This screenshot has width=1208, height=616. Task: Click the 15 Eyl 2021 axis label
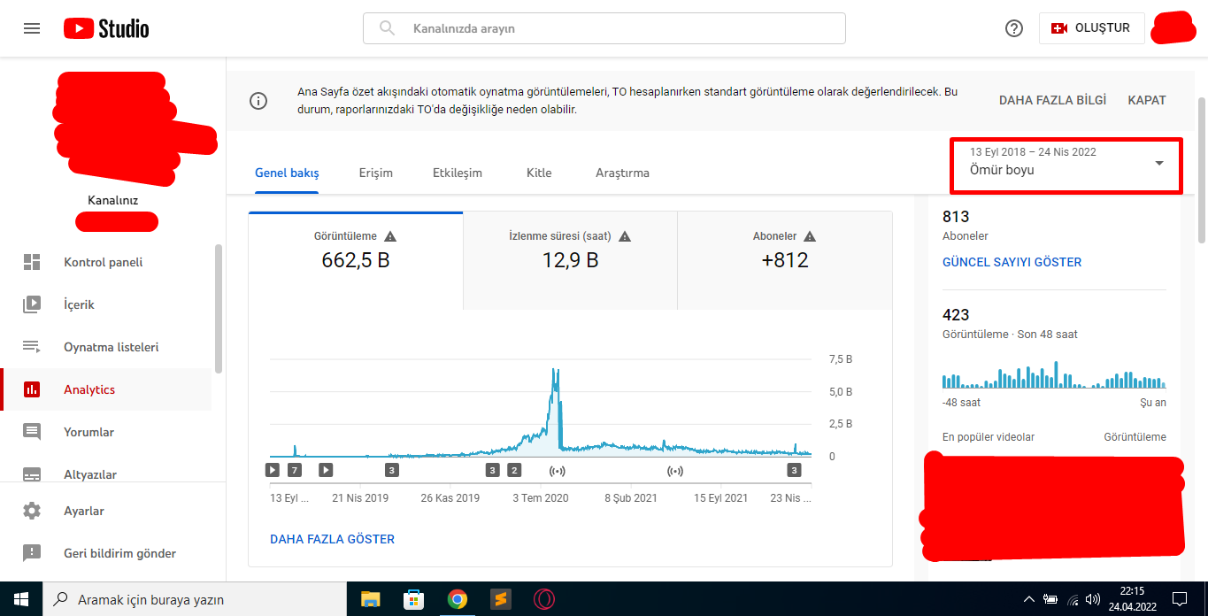pyautogui.click(x=720, y=498)
